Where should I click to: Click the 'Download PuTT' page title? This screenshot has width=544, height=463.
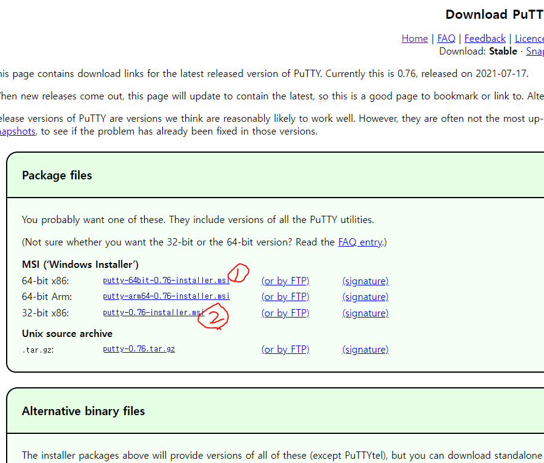(x=494, y=15)
